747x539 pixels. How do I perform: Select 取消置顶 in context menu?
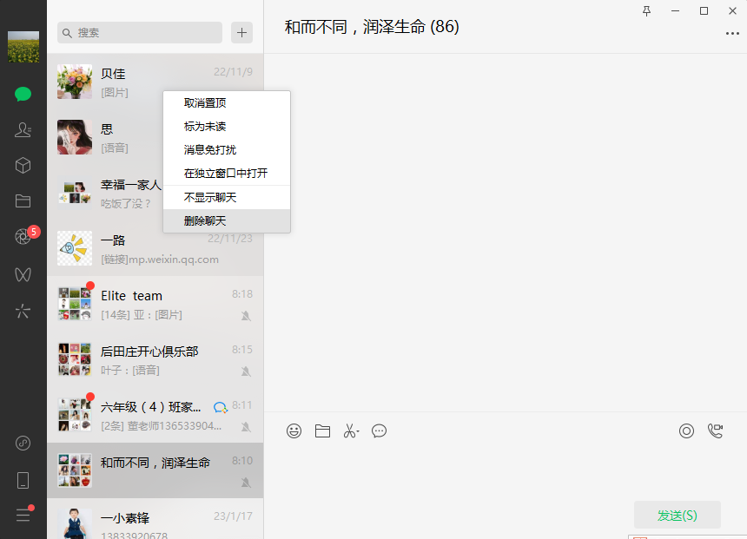(227, 102)
